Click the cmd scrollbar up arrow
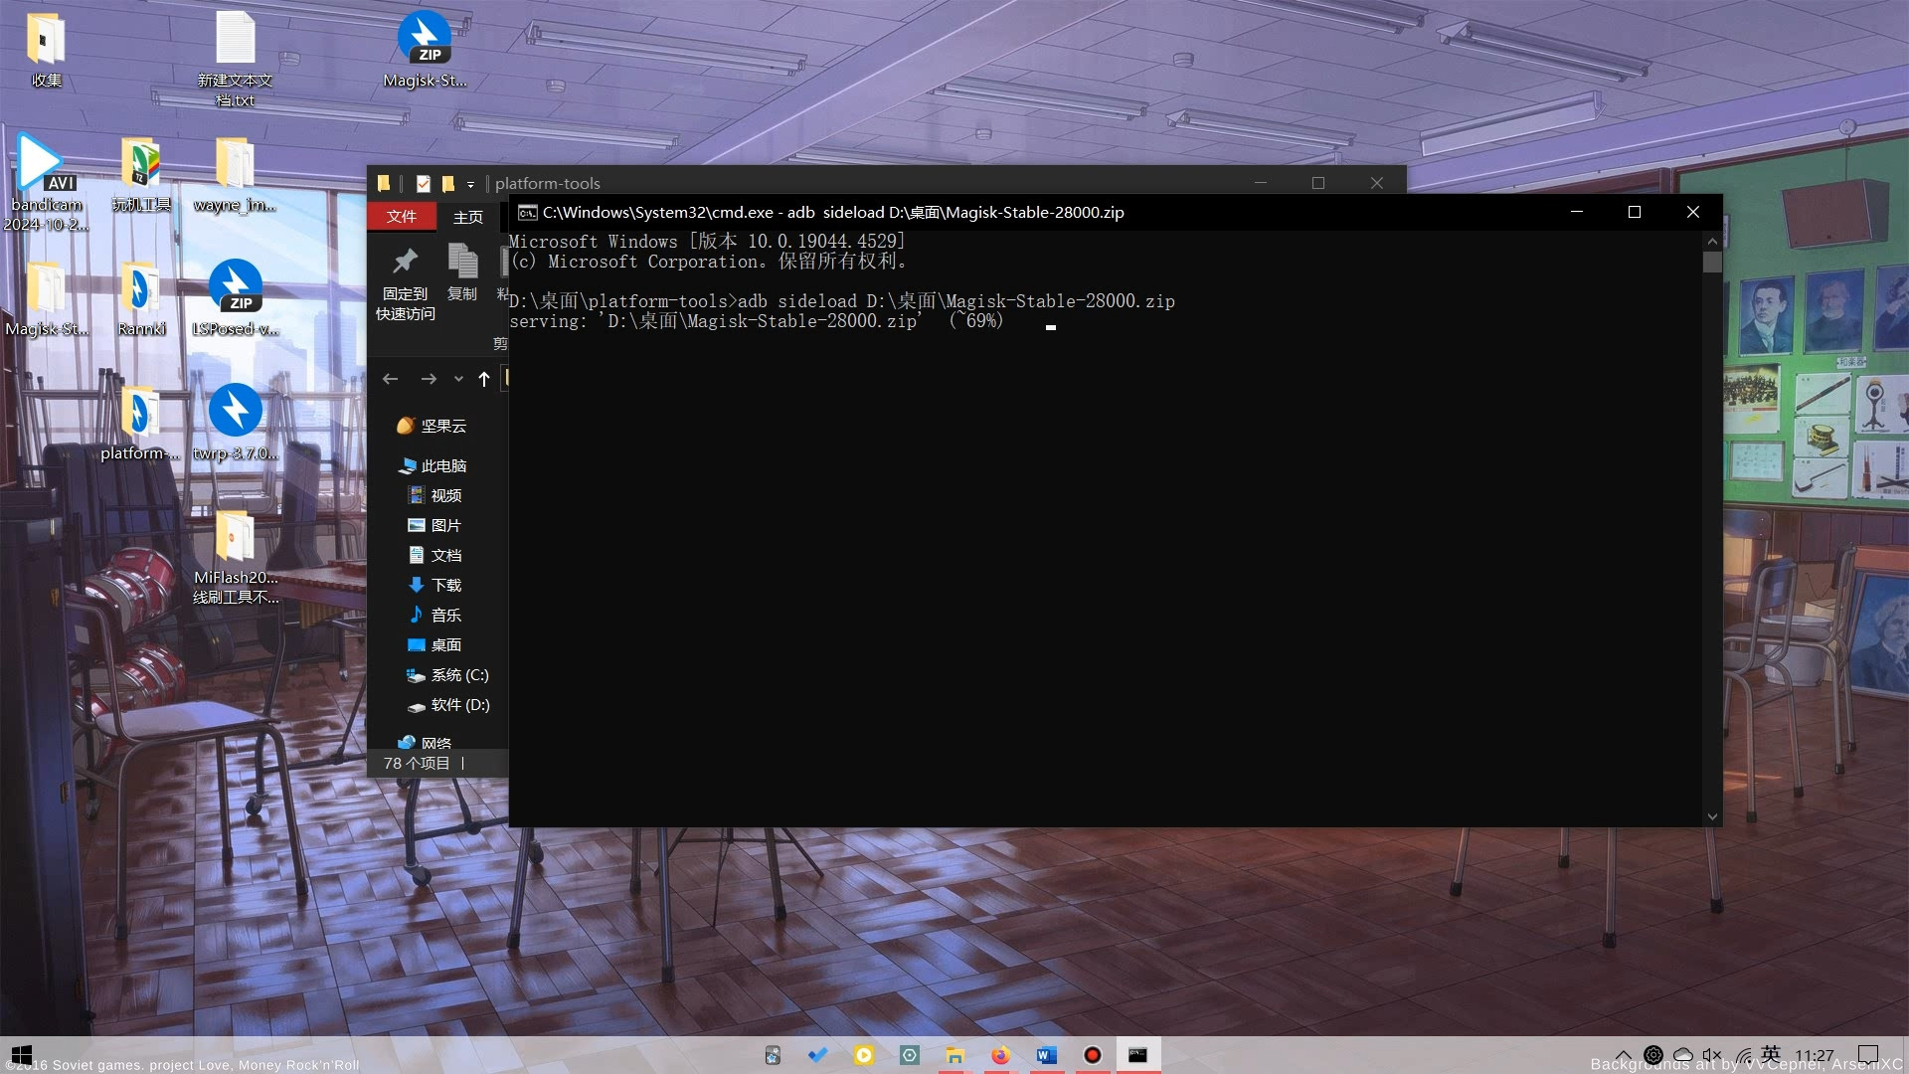The width and height of the screenshot is (1909, 1074). point(1712,241)
